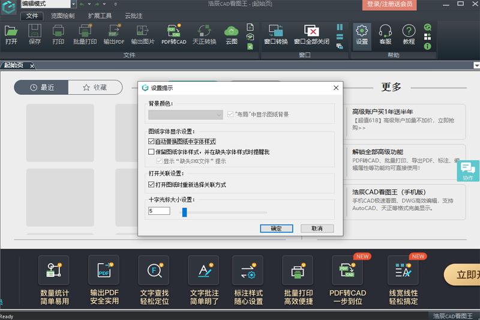Switch to the 扩展工具 ribbon tab
480x320 pixels.
click(x=100, y=16)
